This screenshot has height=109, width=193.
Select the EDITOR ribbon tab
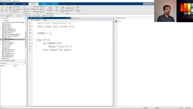33,4
